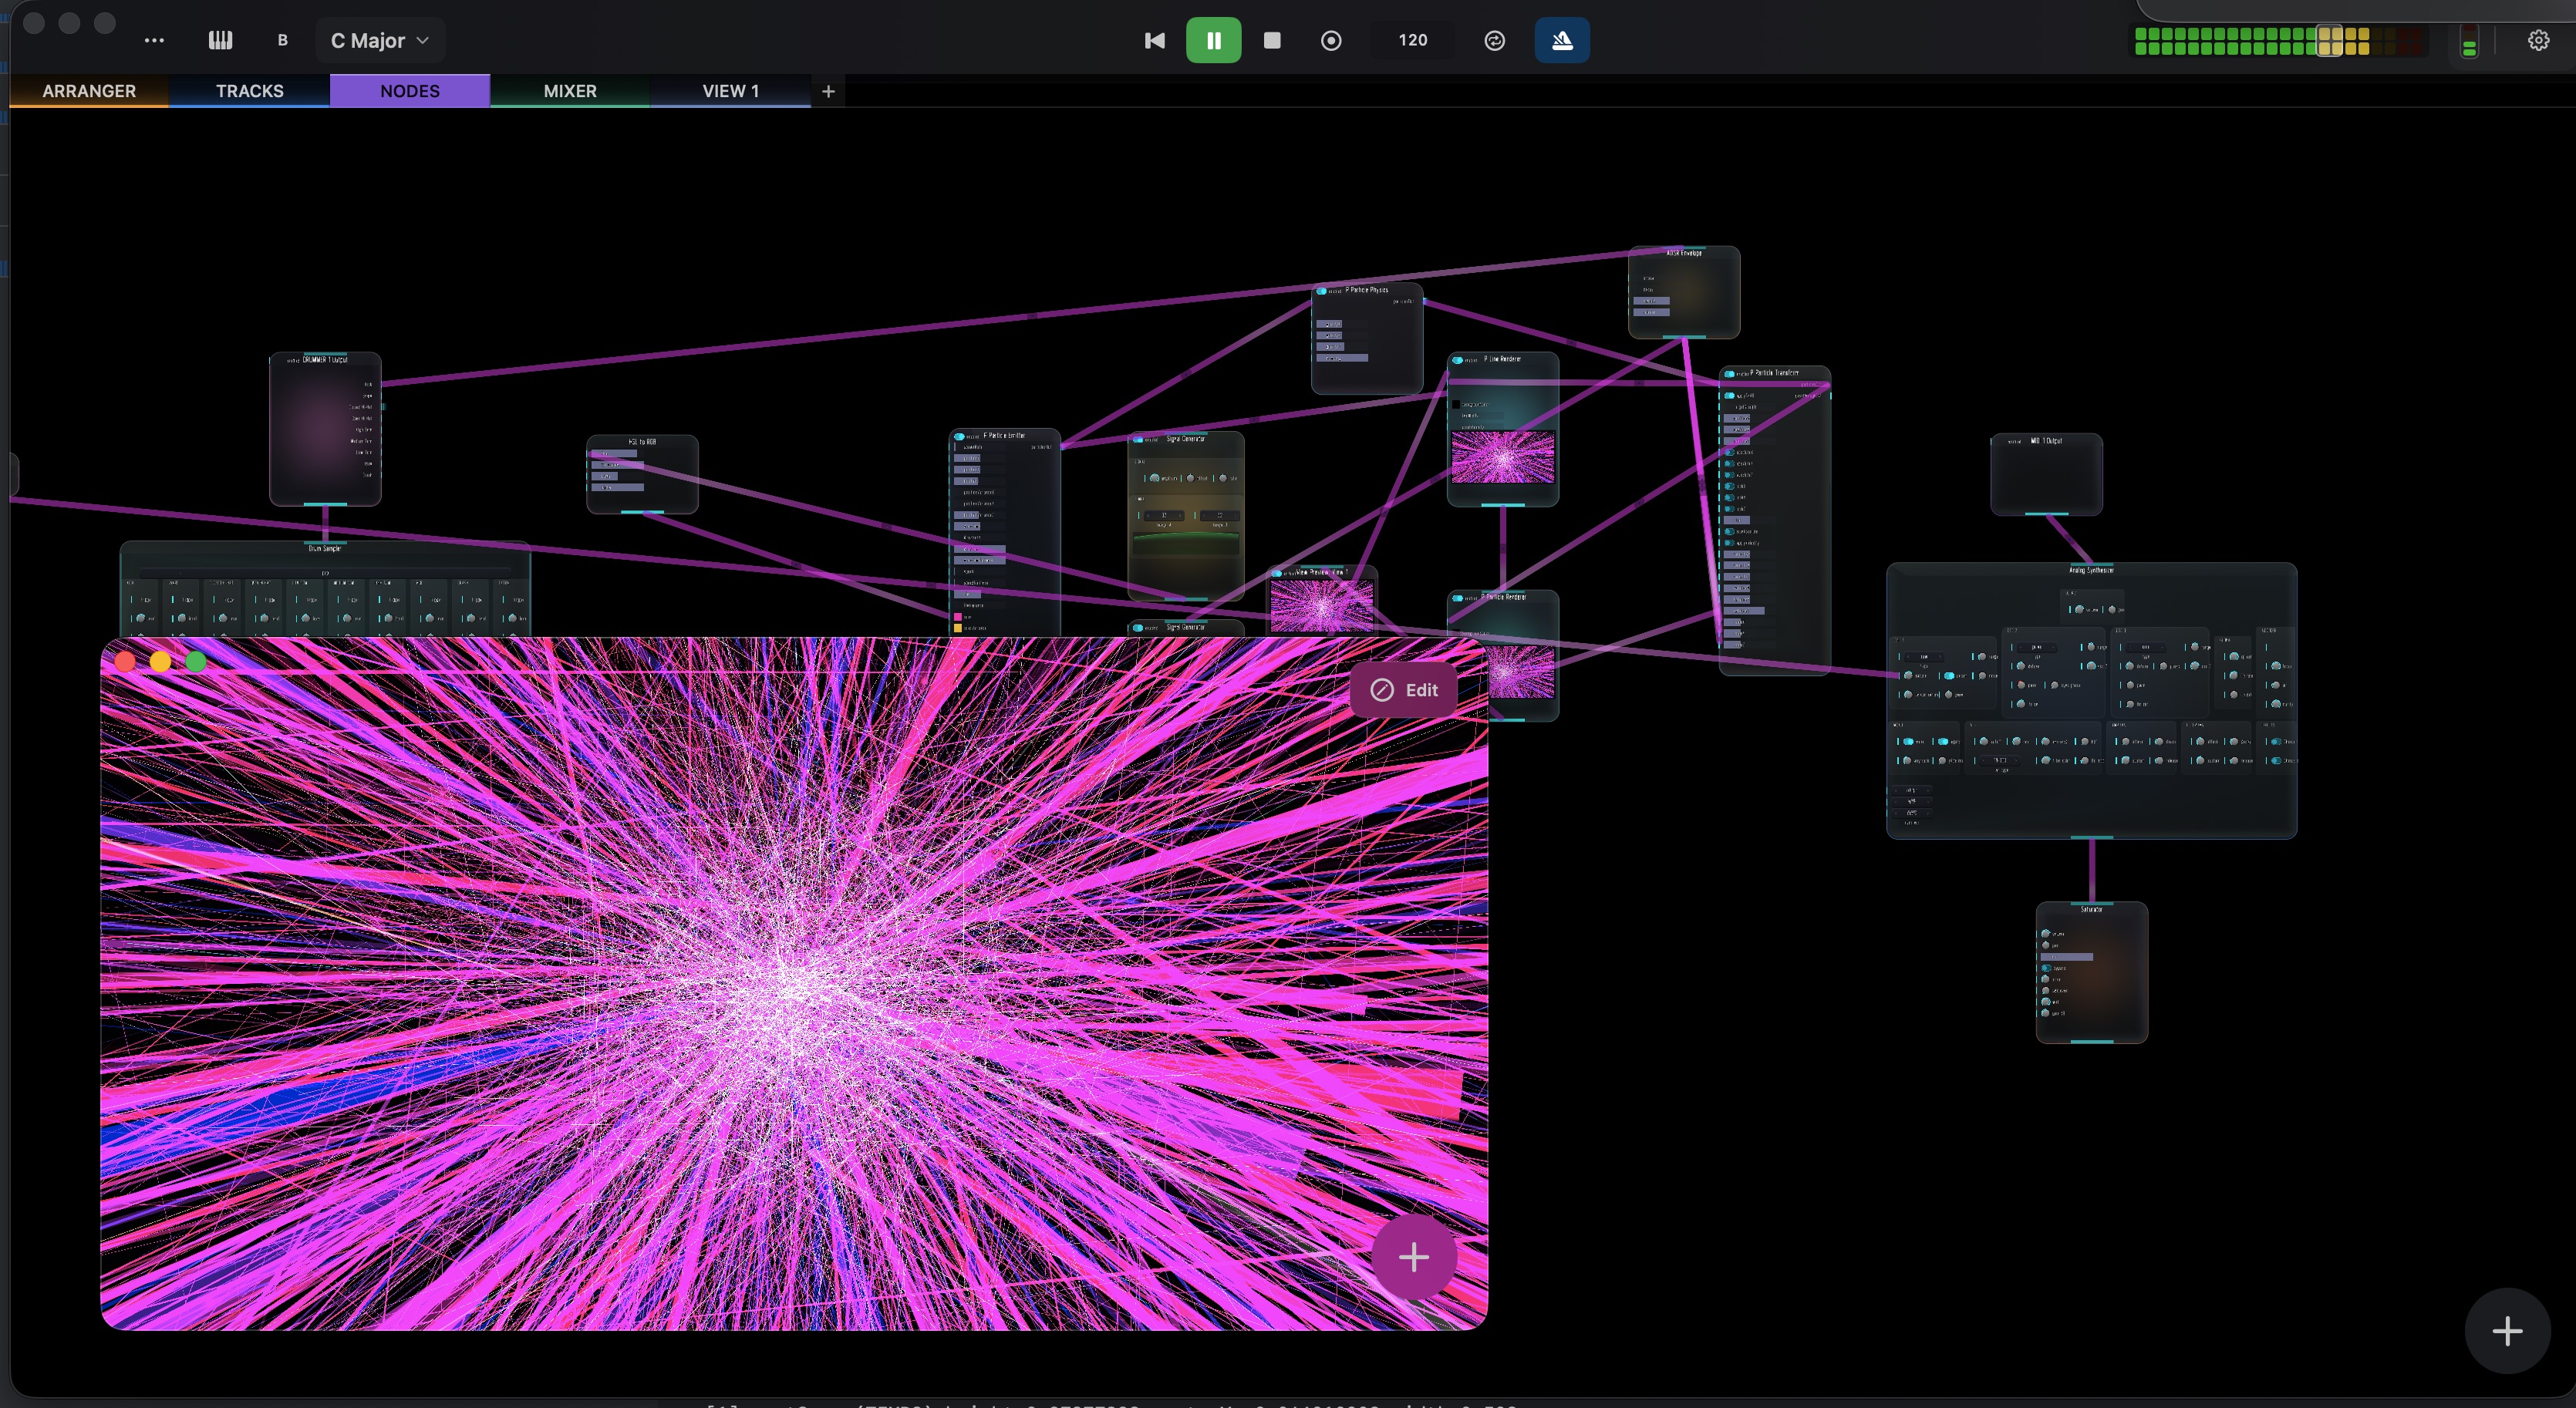The width and height of the screenshot is (2576, 1408).
Task: Click the Saturator drive slider bar
Action: click(2066, 957)
